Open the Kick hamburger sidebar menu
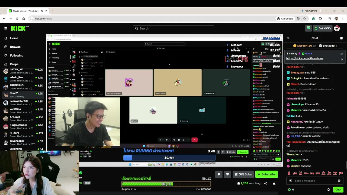This screenshot has height=195, width=347. pyautogui.click(x=6, y=28)
